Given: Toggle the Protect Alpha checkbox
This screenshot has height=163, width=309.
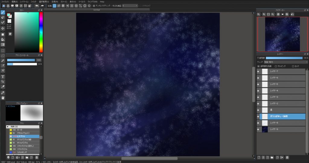Looking at the screenshot, I should tap(259, 66).
